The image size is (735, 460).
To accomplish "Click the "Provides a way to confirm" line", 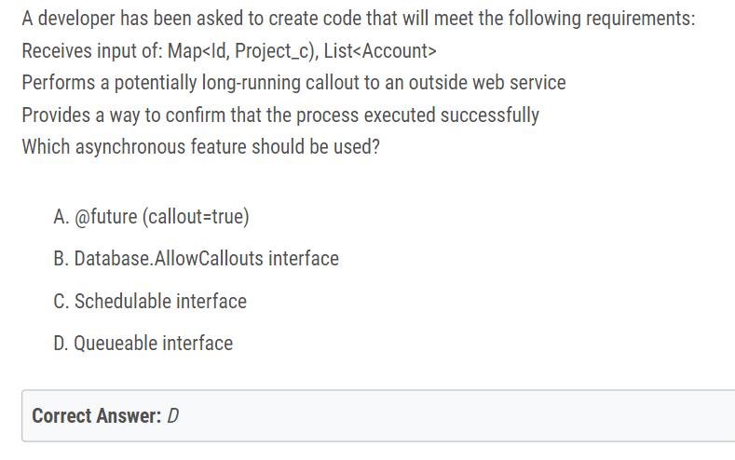I will pyautogui.click(x=280, y=115).
